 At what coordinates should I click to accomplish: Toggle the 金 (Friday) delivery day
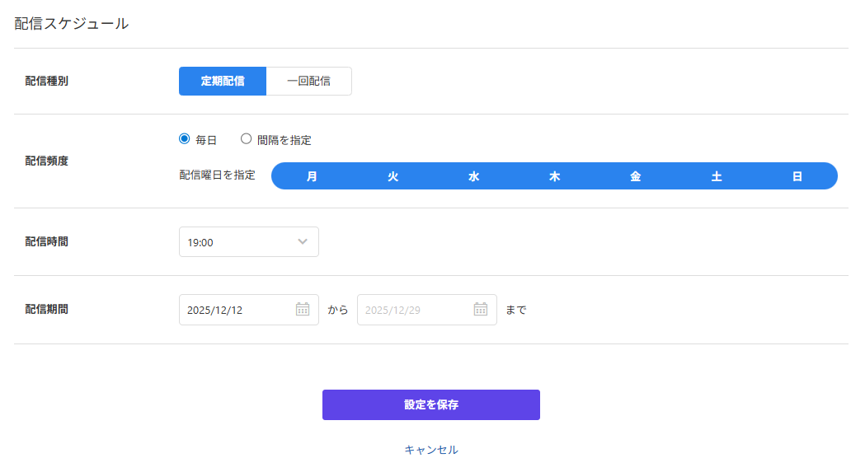click(x=635, y=176)
